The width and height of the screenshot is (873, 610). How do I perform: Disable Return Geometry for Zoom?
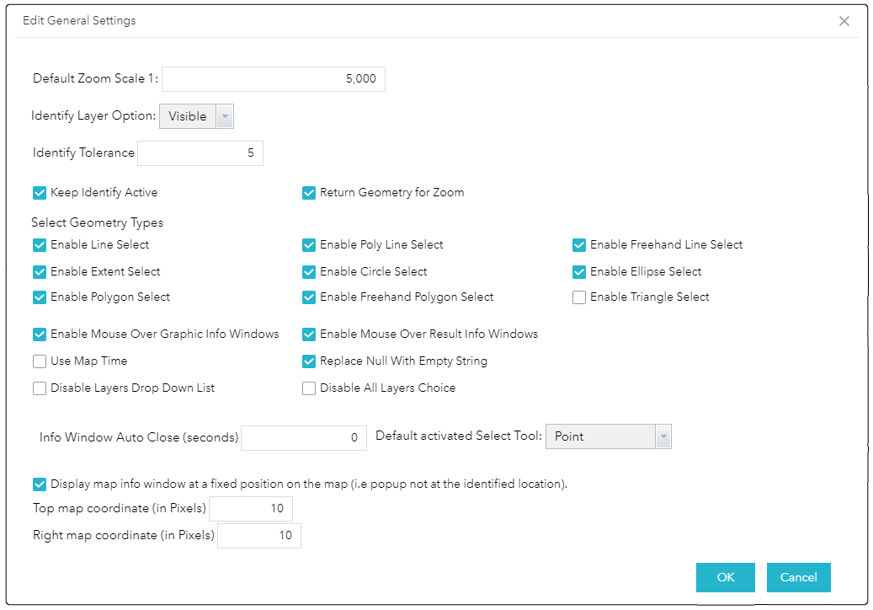[309, 192]
